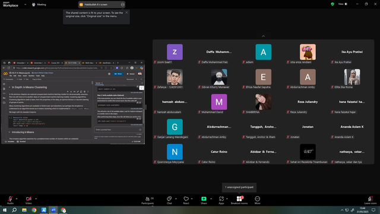Viewport: 380px width, 214px height.
Task: Expand reaction options arrow beside React
Action: tap(192, 199)
